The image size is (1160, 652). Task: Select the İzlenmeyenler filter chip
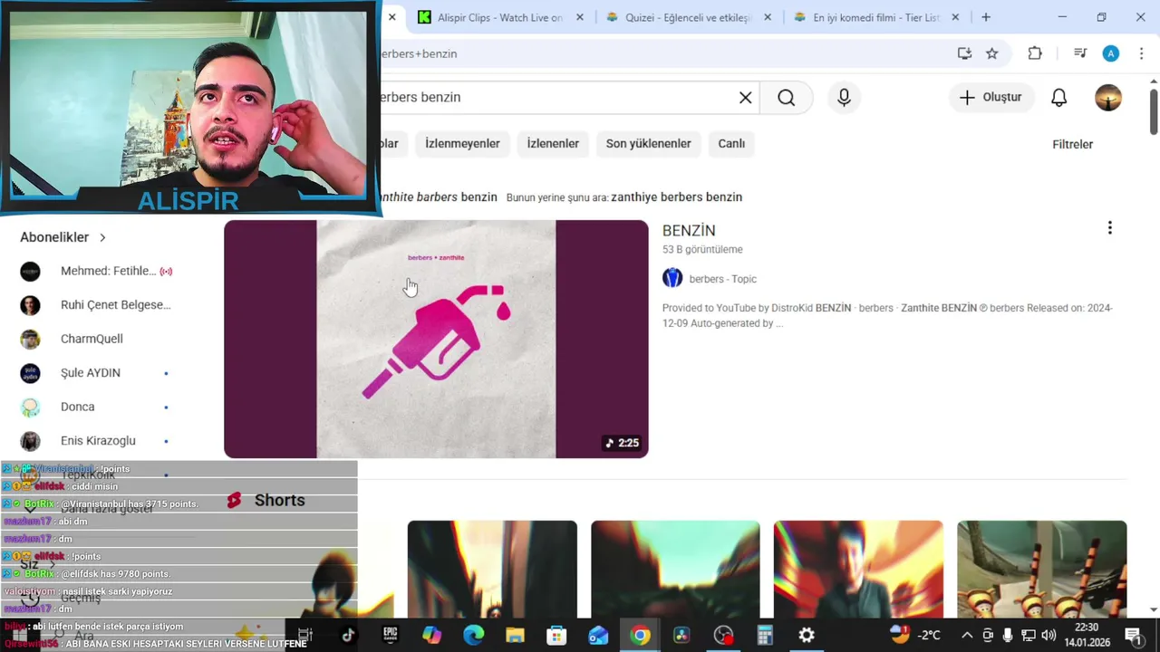[x=462, y=144]
